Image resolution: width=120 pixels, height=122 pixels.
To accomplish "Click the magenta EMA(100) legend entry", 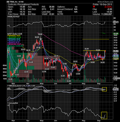I will coord(14,44).
